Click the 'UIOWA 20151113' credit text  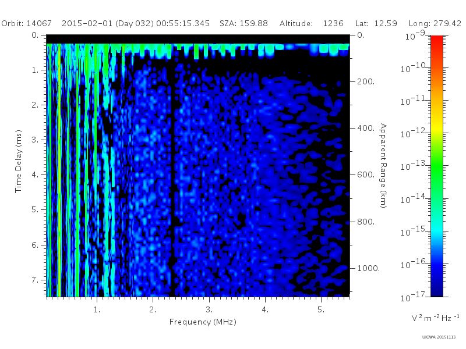coord(439,337)
